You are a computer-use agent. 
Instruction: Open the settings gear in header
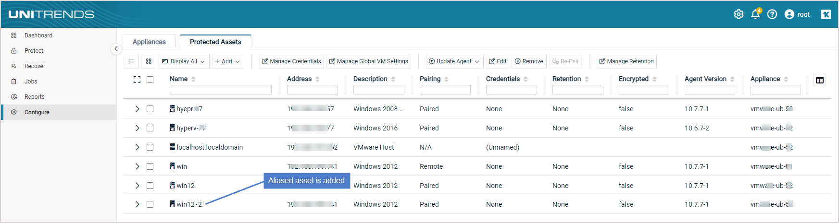739,14
